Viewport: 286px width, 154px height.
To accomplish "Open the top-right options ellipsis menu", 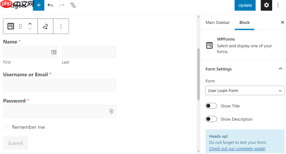I will click(278, 5).
